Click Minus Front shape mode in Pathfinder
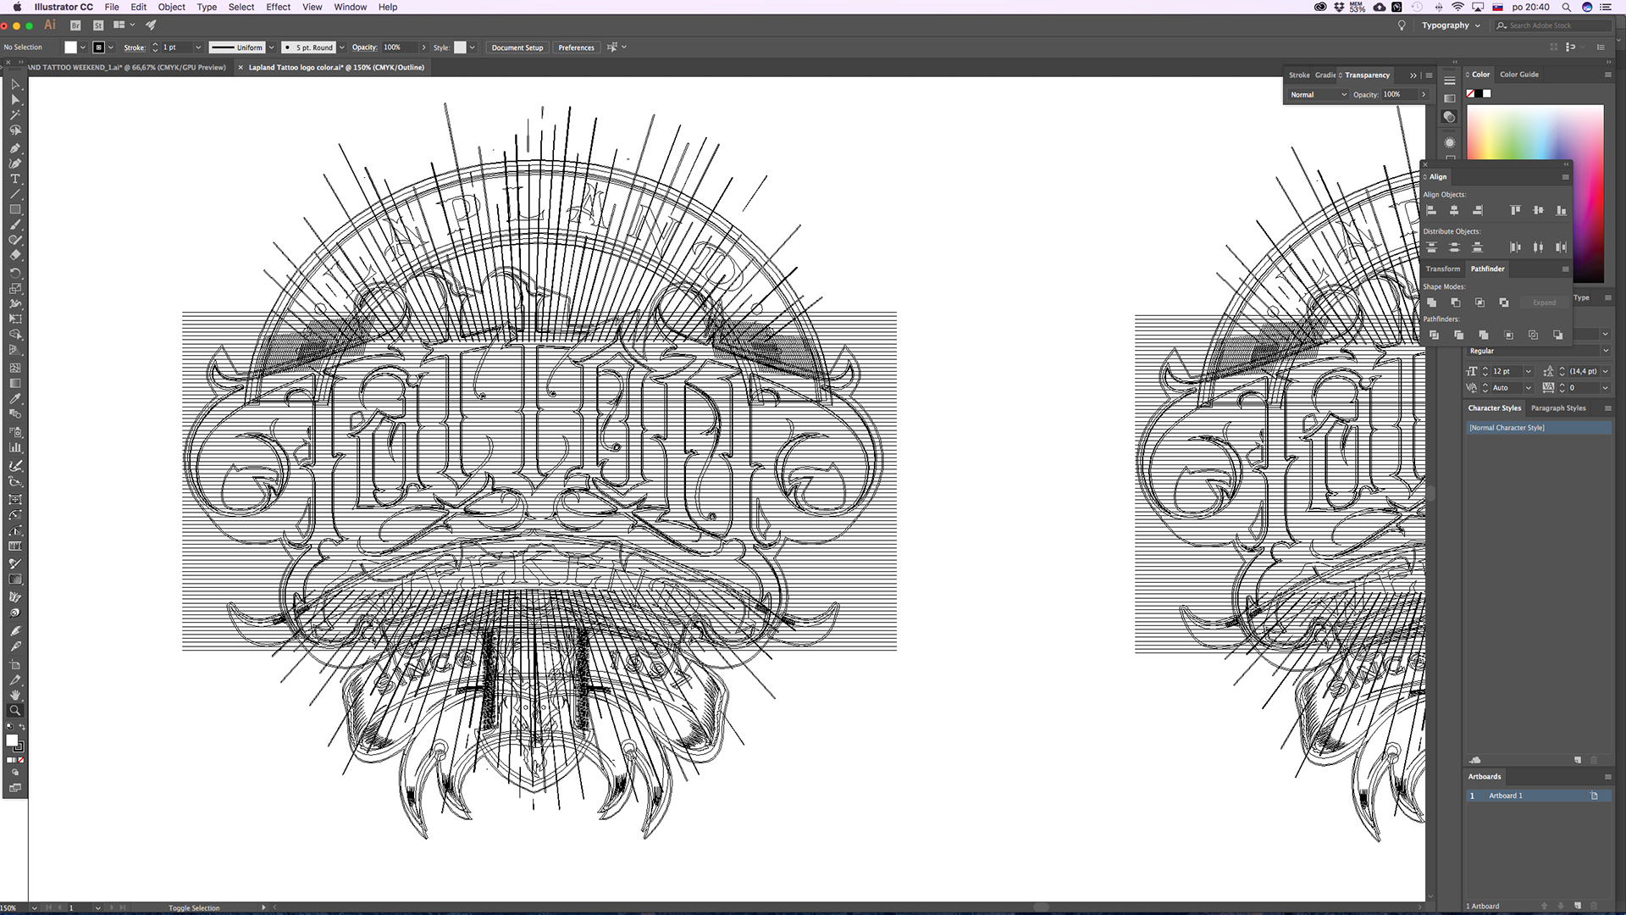 point(1456,302)
